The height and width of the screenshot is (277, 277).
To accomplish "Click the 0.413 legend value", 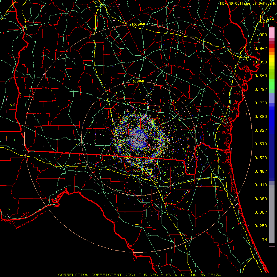I will (261, 185).
